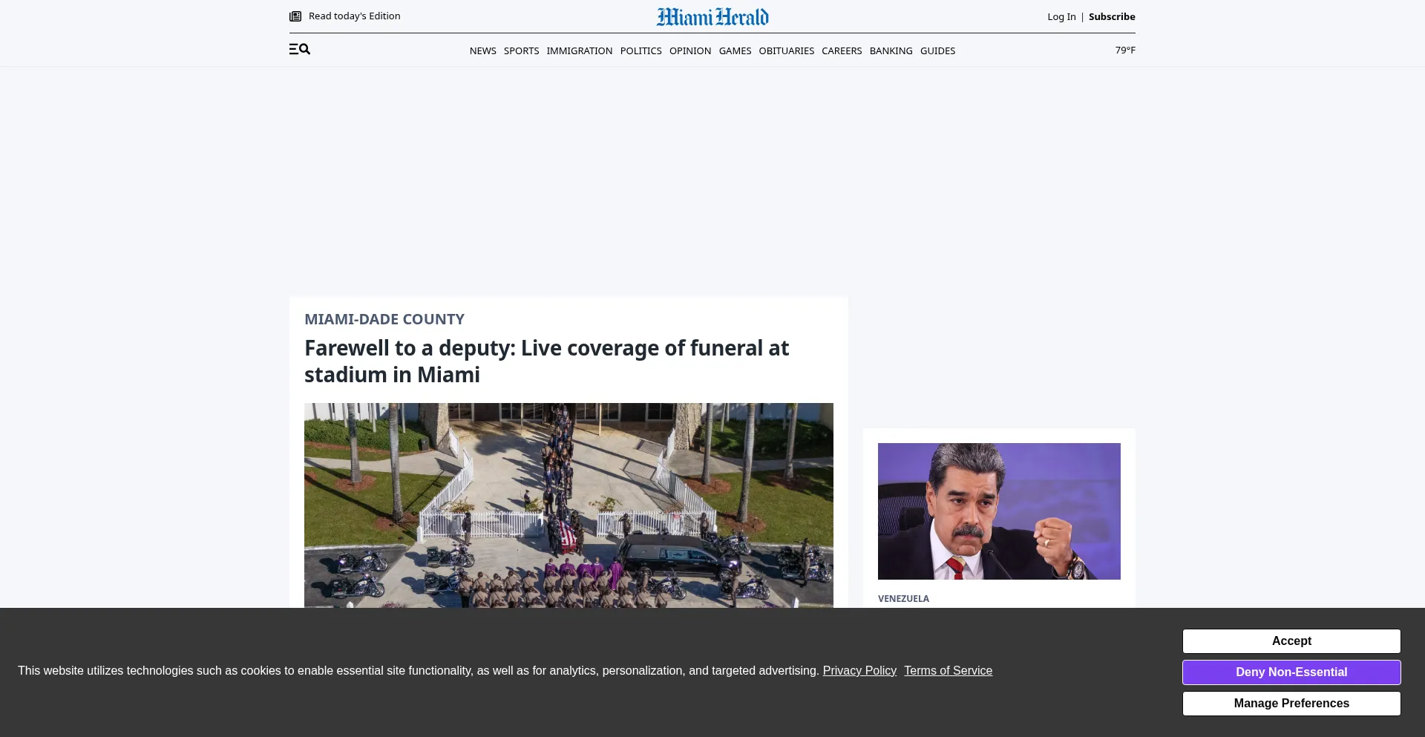The width and height of the screenshot is (1425, 737).
Task: Open the OPINION section
Action: [x=689, y=51]
